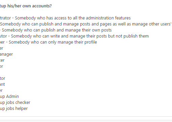Viewport: 172px width, 122px height.
Task: Select the role label ending in 'tor'
Action: [x=2, y=78]
